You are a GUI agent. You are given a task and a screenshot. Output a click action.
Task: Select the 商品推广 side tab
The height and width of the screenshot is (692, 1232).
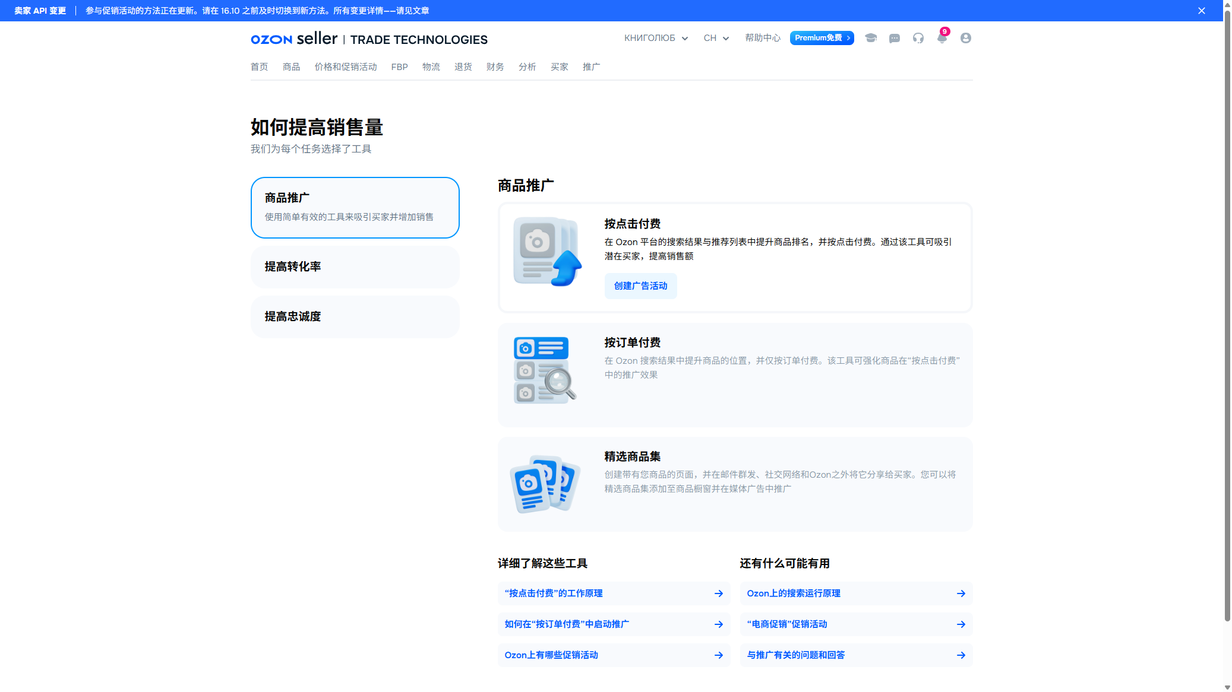[355, 208]
